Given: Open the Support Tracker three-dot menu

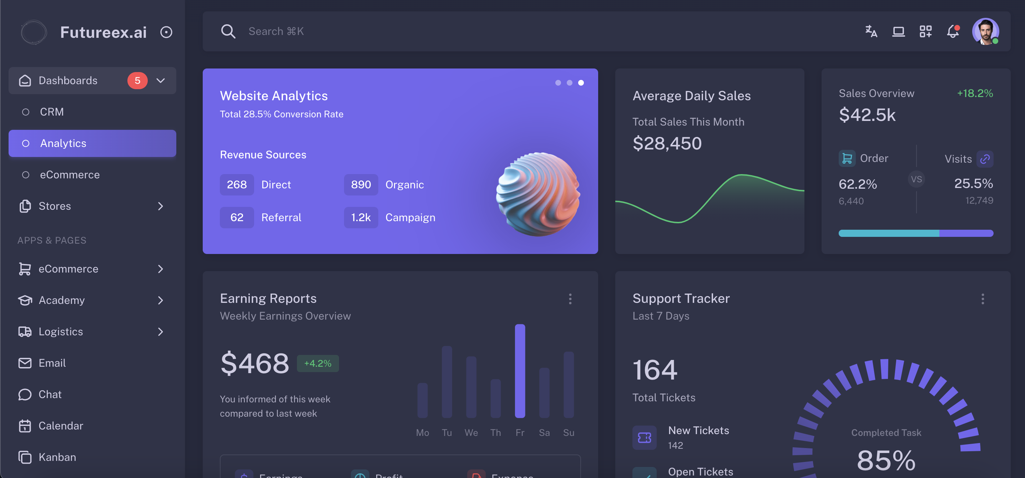Looking at the screenshot, I should (983, 299).
